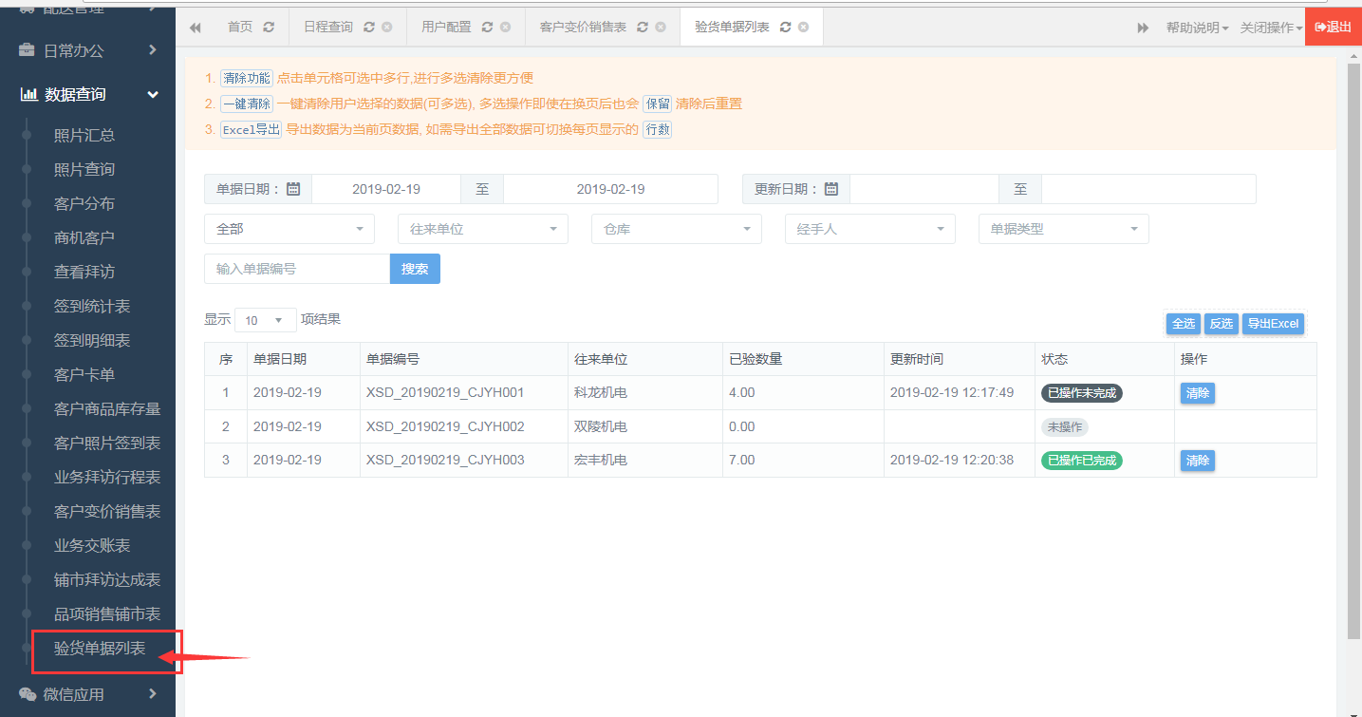Refresh the 客户变价销售表 tab
Image resolution: width=1362 pixels, height=717 pixels.
[643, 28]
